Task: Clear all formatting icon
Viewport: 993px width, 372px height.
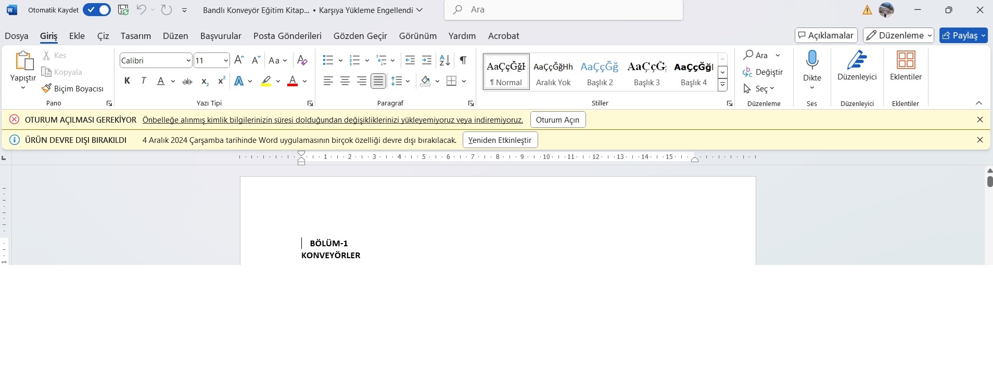Action: pos(302,60)
